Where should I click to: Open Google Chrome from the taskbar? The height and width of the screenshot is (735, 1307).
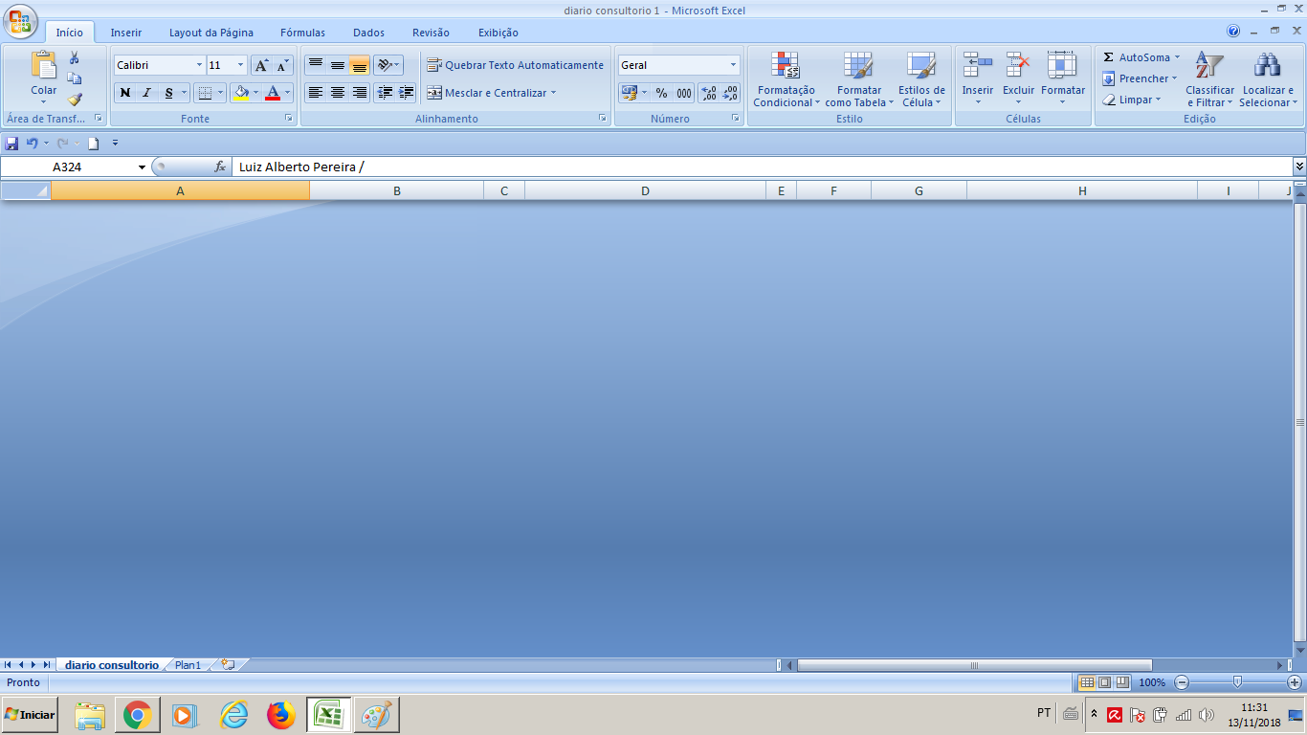click(138, 715)
